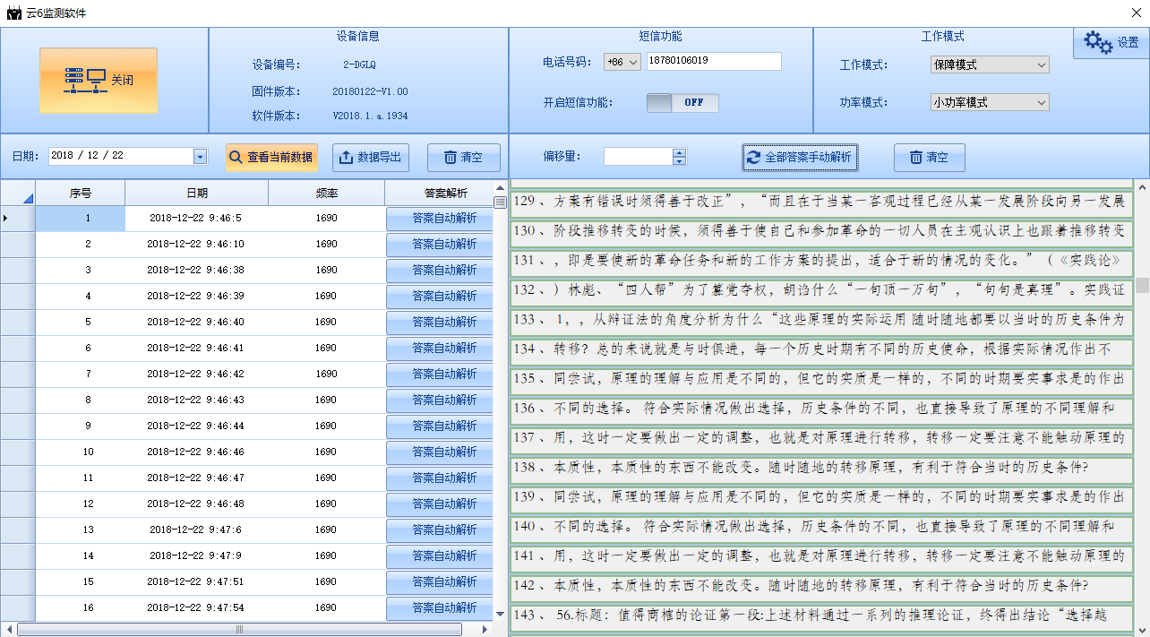Viewport: 1150px width, 637px height.
Task: Click the magnifier 查看当前数据 button
Action: pos(271,157)
